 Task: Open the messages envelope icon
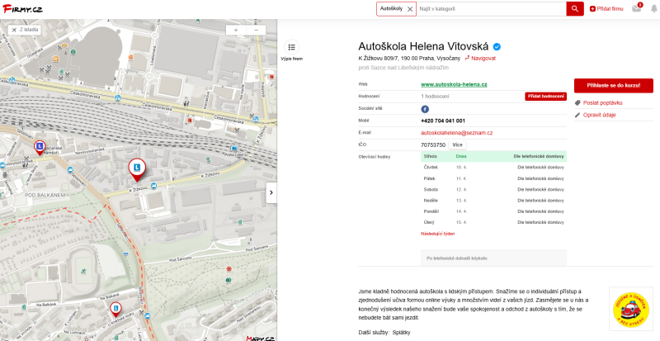pyautogui.click(x=636, y=8)
